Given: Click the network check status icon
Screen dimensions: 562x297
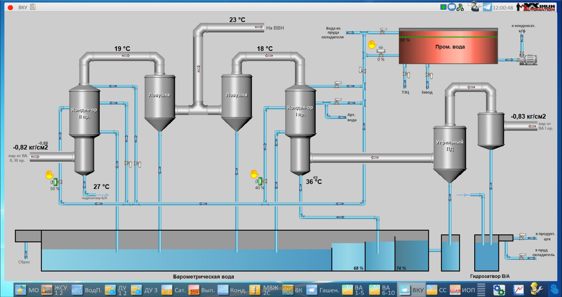Looking at the screenshot, I should pos(460,7).
